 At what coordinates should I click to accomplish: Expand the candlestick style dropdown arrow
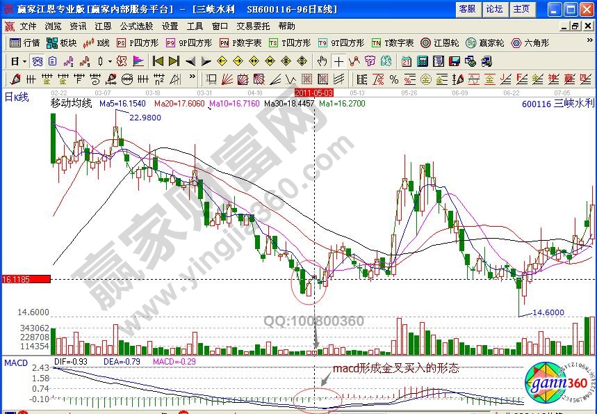pos(110,61)
